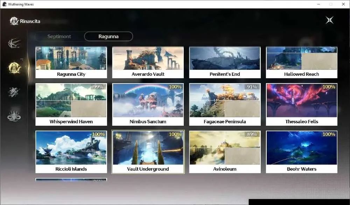Click the Wuthering Waves app icon in title bar
This screenshot has width=350, height=205.
4,4
